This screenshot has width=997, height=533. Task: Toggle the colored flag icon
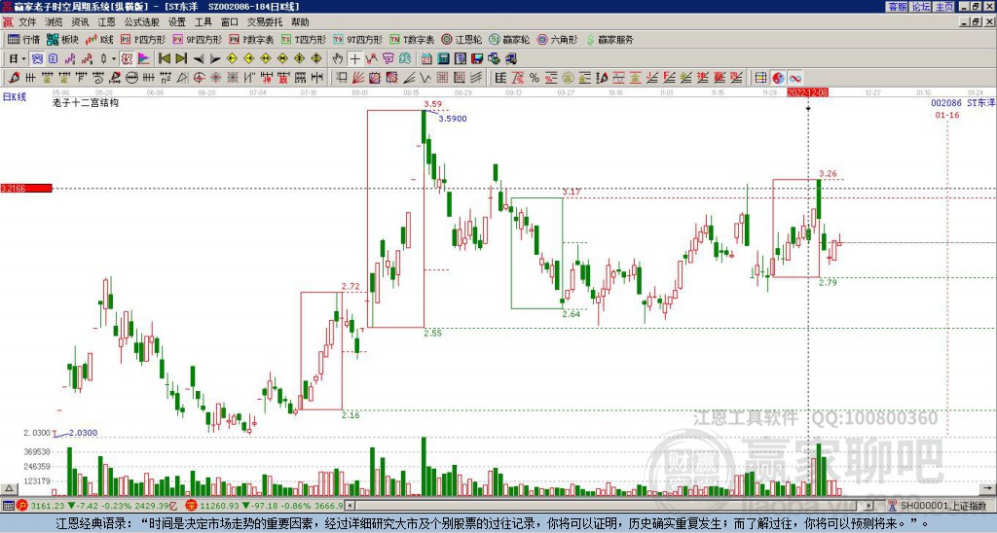(x=144, y=58)
